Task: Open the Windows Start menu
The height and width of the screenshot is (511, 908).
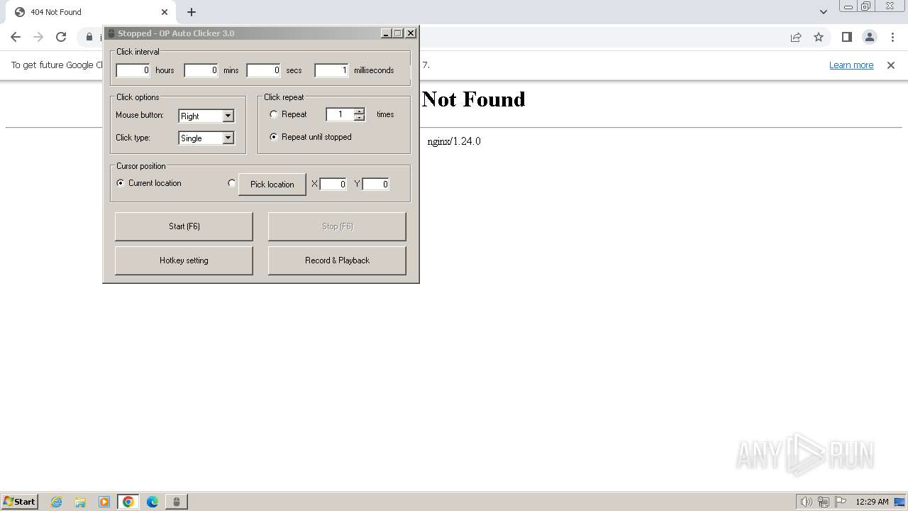Action: (20, 501)
